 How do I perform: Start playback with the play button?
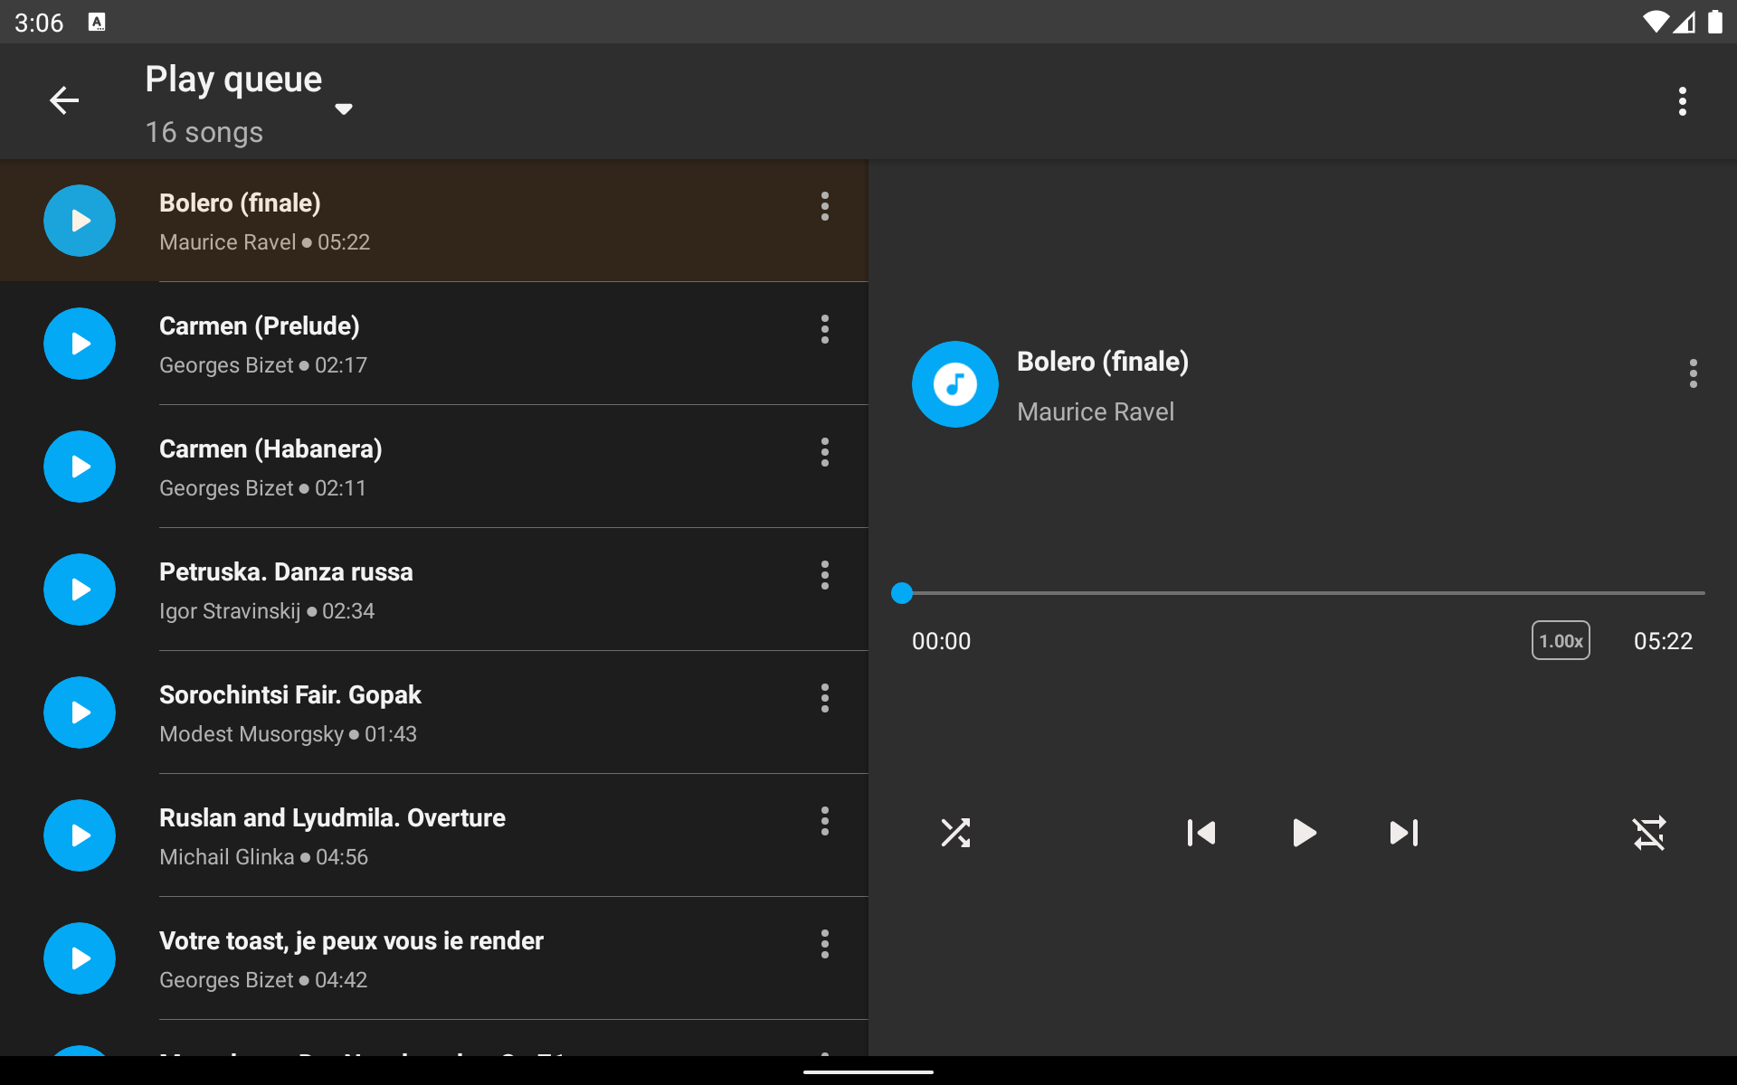pos(1303,833)
